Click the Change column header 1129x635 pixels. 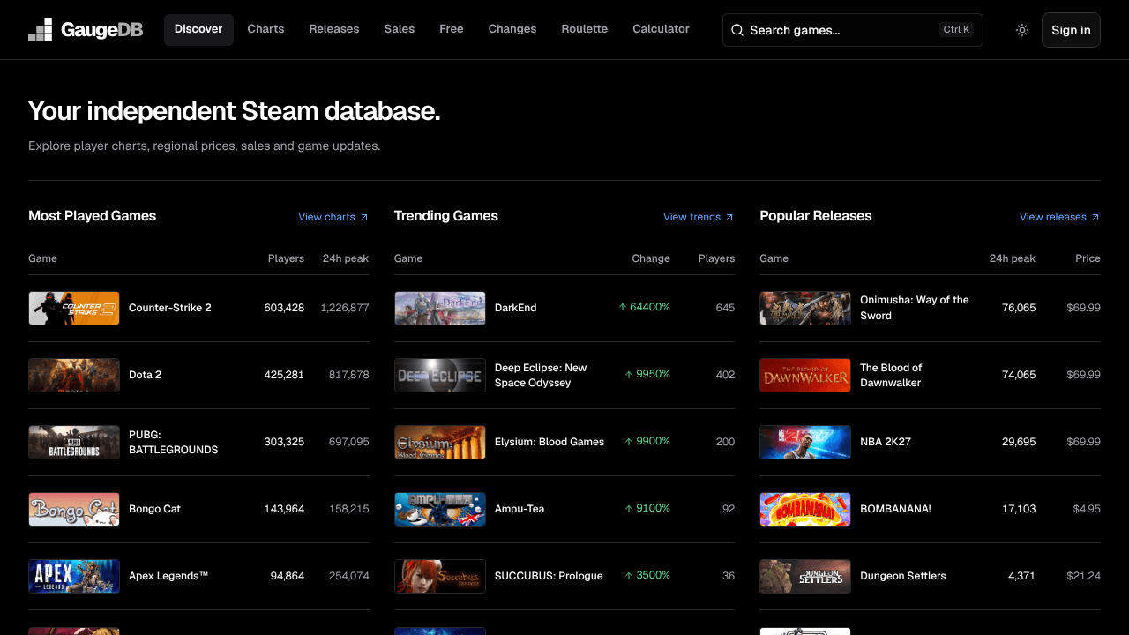(x=651, y=258)
